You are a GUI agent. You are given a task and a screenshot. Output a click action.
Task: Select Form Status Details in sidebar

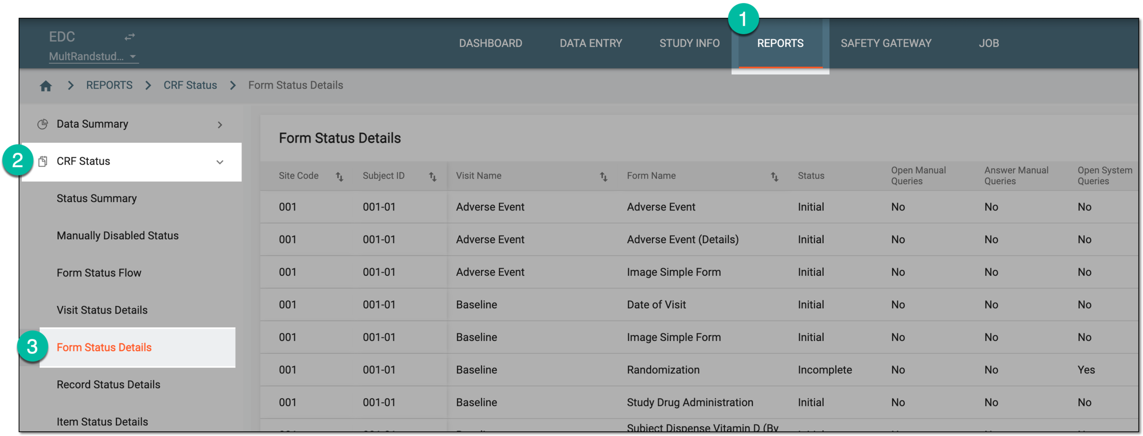click(x=137, y=347)
